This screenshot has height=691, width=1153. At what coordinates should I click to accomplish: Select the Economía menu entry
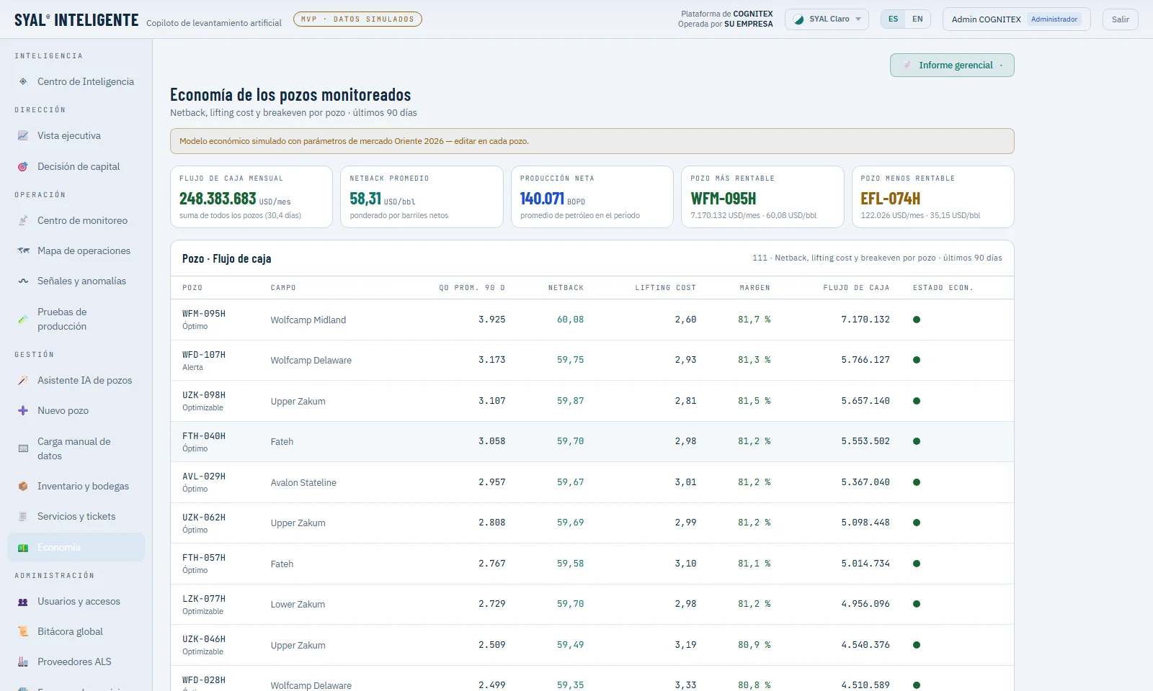[x=76, y=547]
